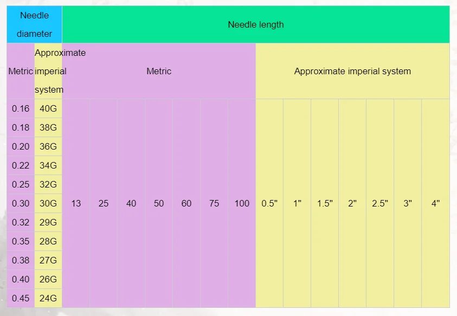Select the 24G gauge cell
457x316 pixels.
(48, 298)
